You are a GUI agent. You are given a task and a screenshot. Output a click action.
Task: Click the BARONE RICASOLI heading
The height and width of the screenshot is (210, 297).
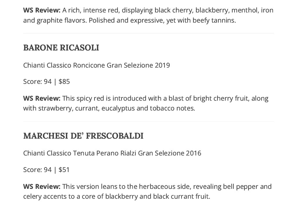click(x=61, y=48)
